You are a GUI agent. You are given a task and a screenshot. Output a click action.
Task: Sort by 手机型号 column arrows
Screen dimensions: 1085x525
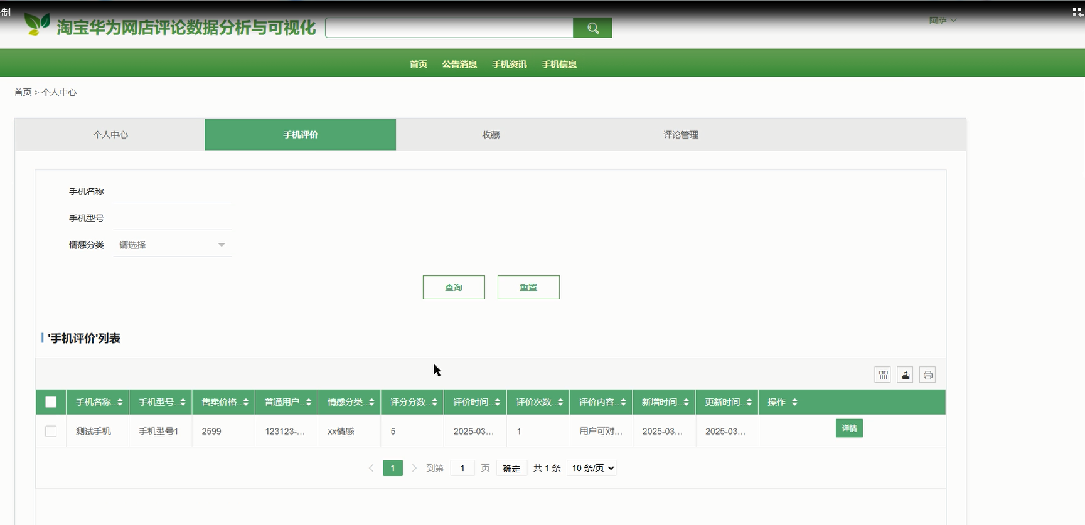(183, 402)
